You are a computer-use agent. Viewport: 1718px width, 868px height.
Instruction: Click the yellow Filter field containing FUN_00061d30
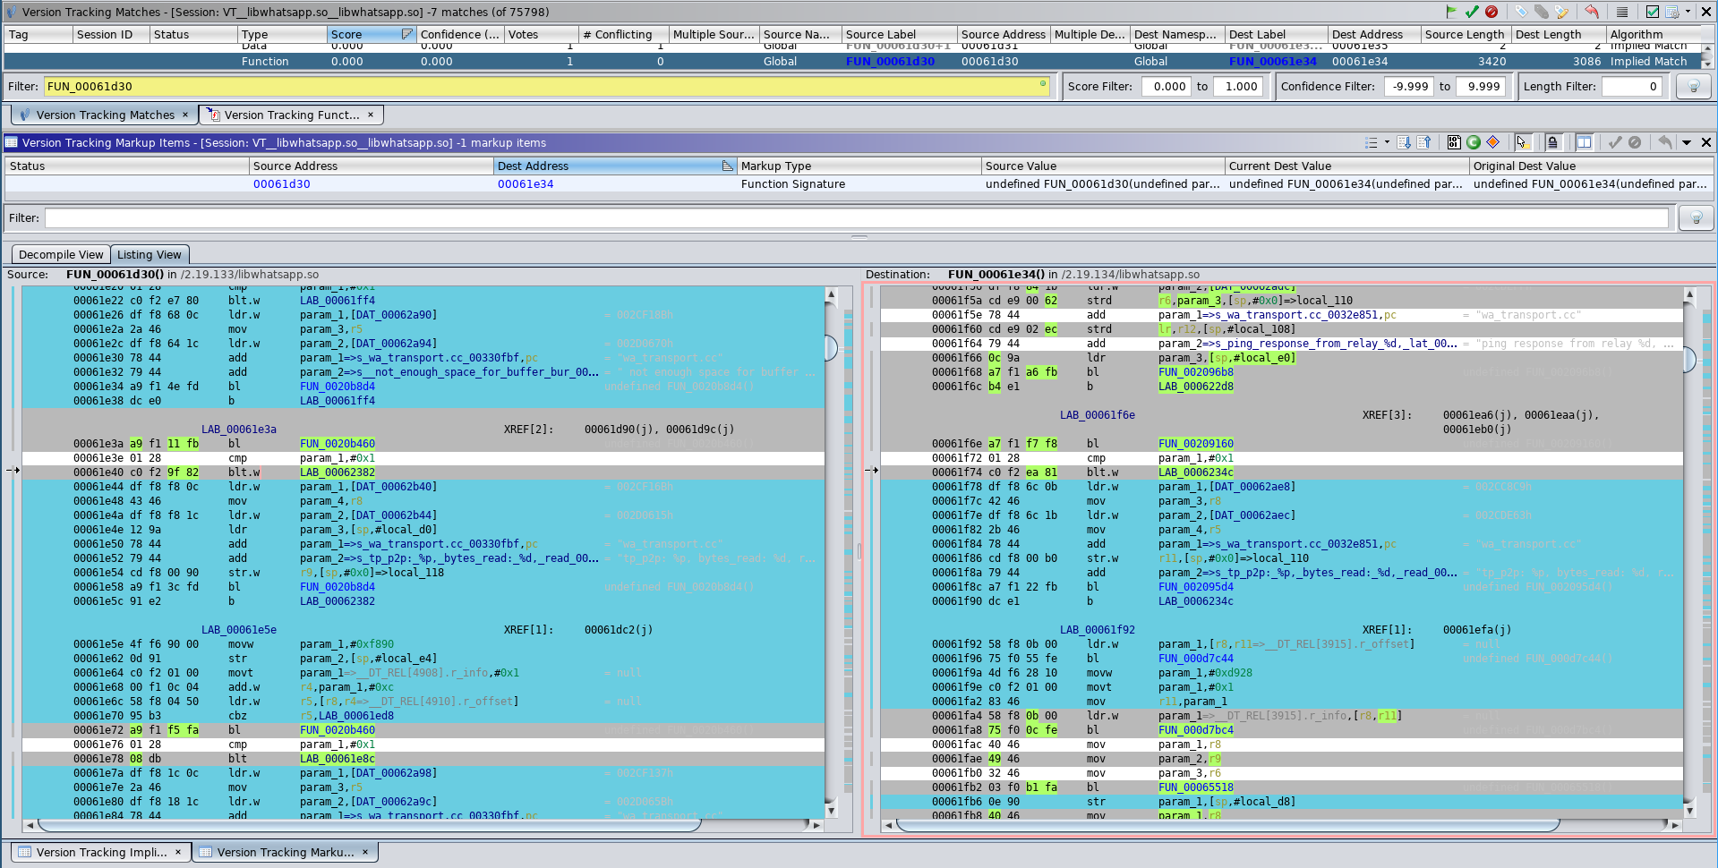[x=545, y=87]
